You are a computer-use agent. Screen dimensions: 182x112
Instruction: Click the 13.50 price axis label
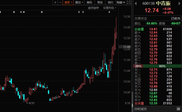pyautogui.click(x=127, y=17)
